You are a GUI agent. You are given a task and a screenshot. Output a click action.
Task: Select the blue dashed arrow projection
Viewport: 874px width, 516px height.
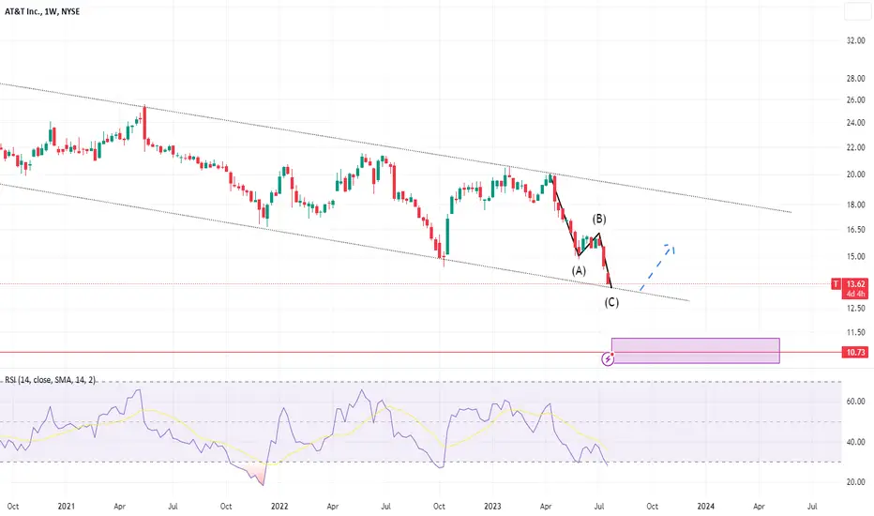coord(657,267)
